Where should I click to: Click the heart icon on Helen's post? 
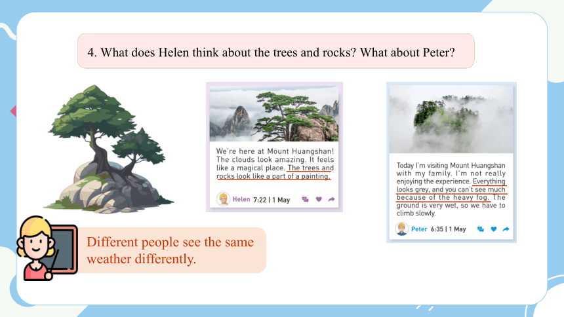tap(319, 199)
